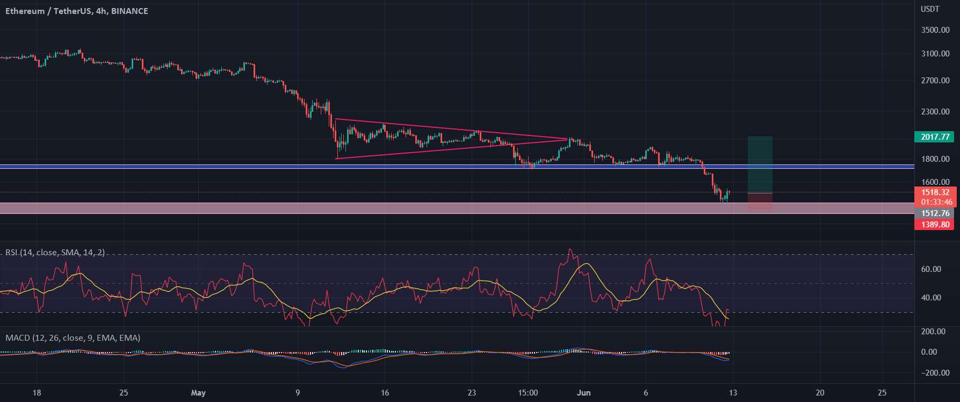Image resolution: width=960 pixels, height=402 pixels.
Task: Click the 15:00 label on time axis
Action: (x=528, y=393)
